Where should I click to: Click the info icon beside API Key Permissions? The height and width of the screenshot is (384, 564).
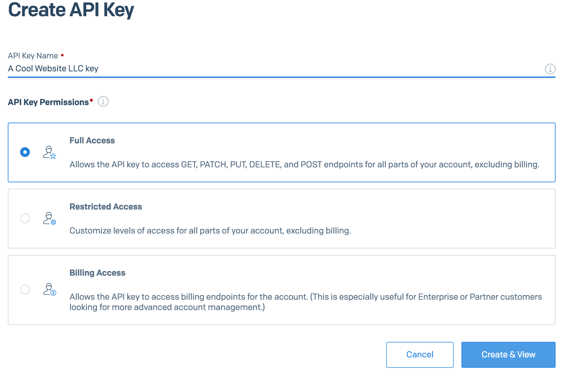click(x=103, y=102)
